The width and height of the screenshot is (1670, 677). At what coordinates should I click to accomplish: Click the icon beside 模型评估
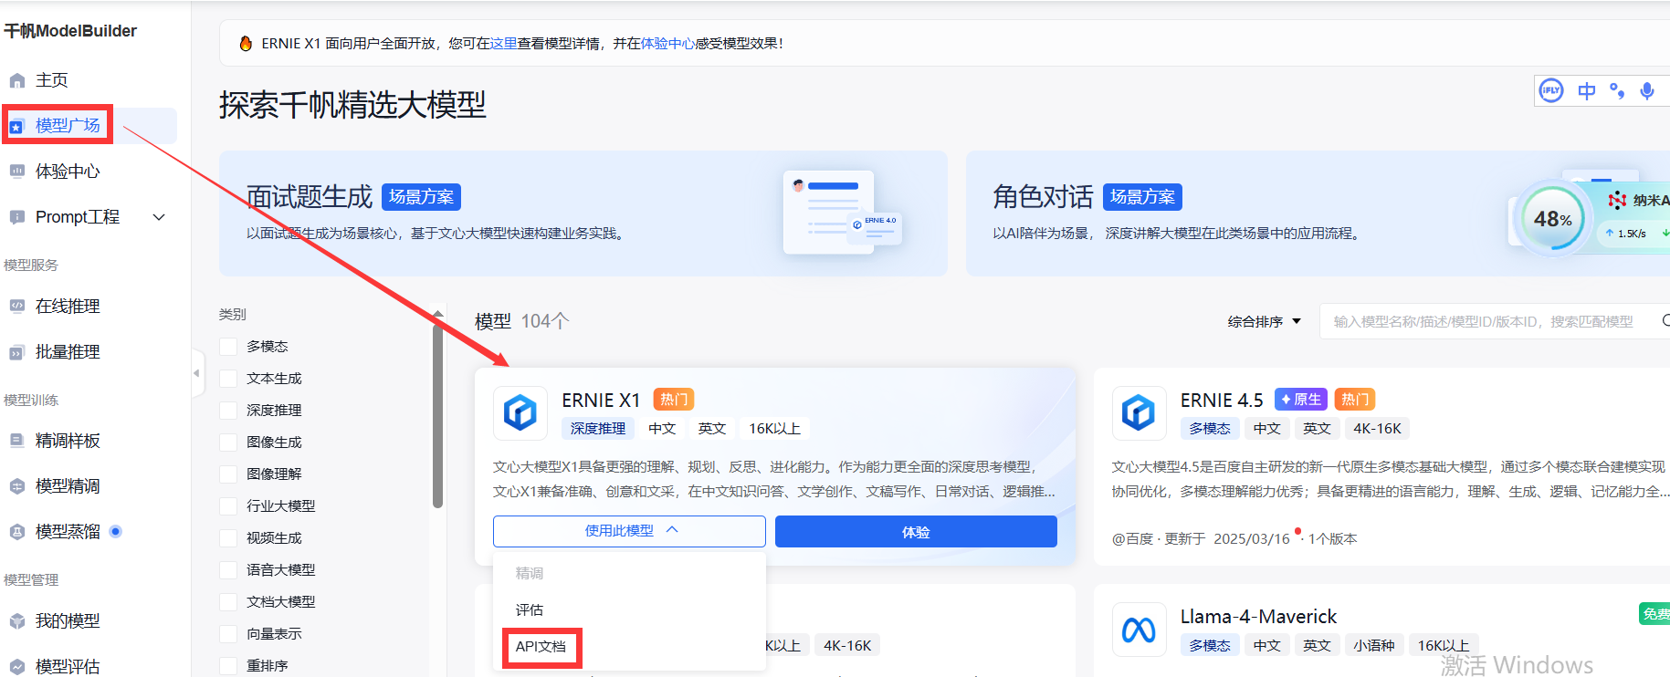[x=16, y=667]
